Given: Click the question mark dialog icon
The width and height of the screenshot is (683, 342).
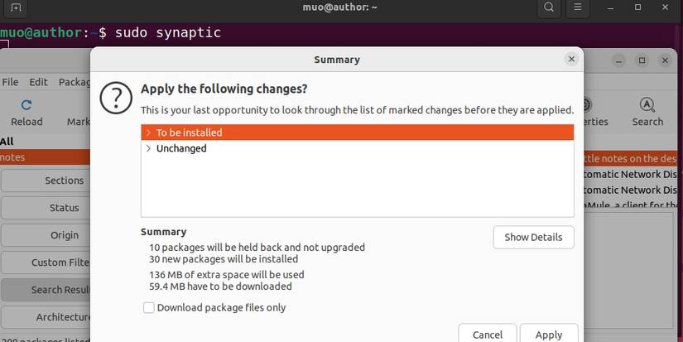Looking at the screenshot, I should pos(116,98).
